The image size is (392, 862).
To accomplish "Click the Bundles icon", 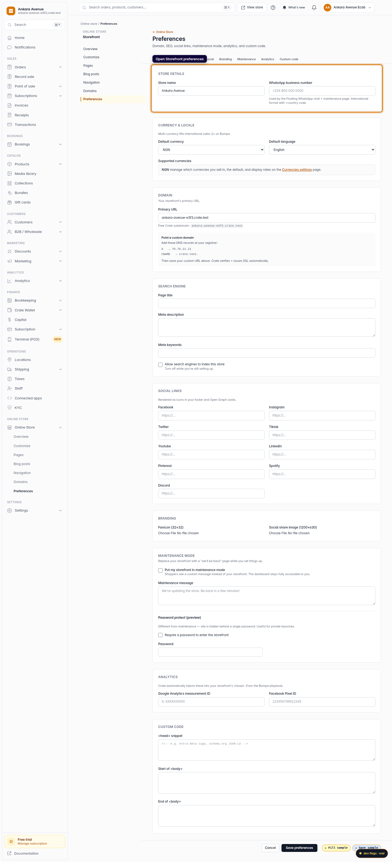I will (9, 193).
